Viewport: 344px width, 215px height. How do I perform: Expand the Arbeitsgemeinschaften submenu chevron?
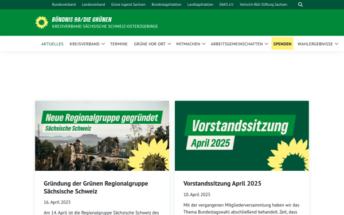click(266, 44)
